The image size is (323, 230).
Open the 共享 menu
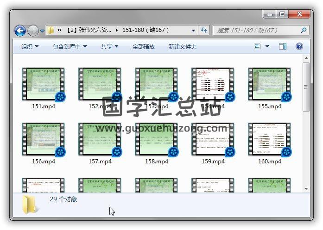109,46
